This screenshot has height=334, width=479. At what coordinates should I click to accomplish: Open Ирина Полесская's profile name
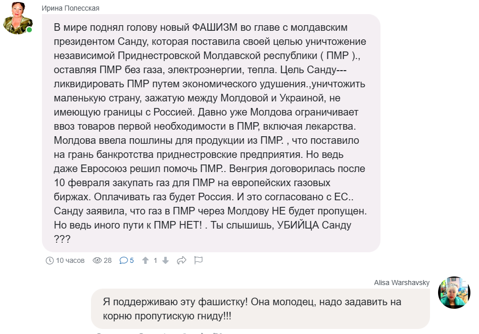[x=70, y=8]
